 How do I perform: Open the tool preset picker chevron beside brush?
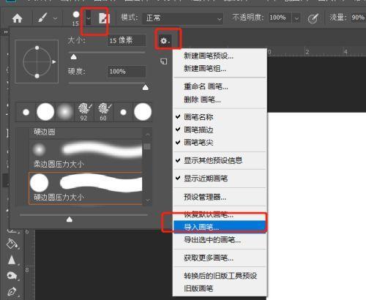coord(56,18)
